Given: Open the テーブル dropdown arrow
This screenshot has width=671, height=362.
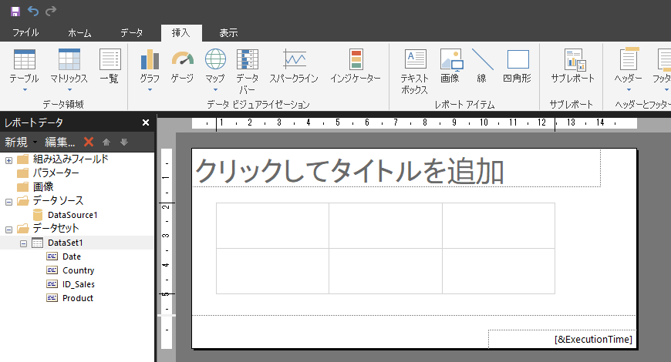Looking at the screenshot, I should pyautogui.click(x=25, y=90).
